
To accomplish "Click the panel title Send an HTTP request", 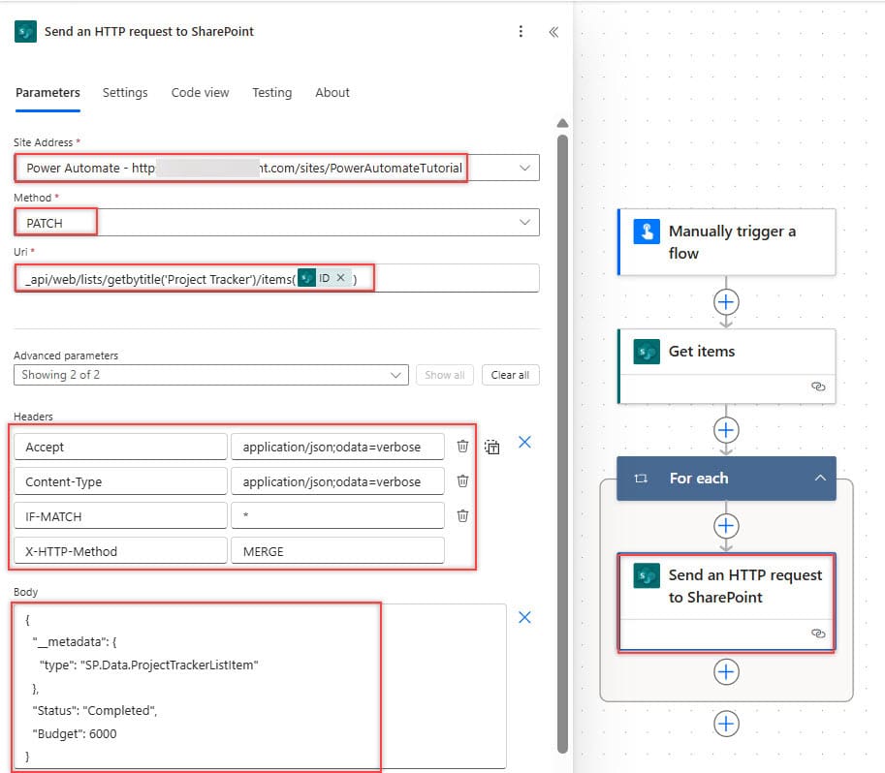I will 149,32.
